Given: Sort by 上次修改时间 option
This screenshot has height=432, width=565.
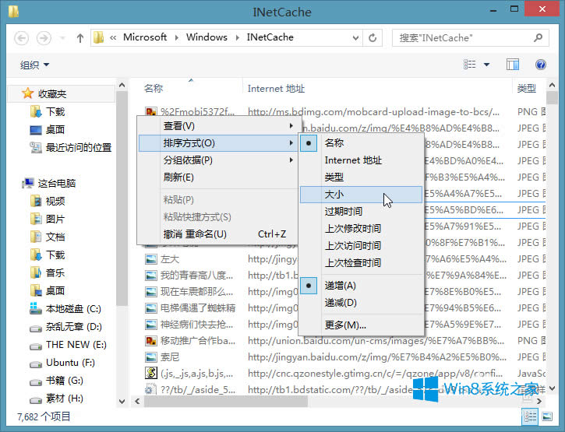Looking at the screenshot, I should click(x=361, y=229).
